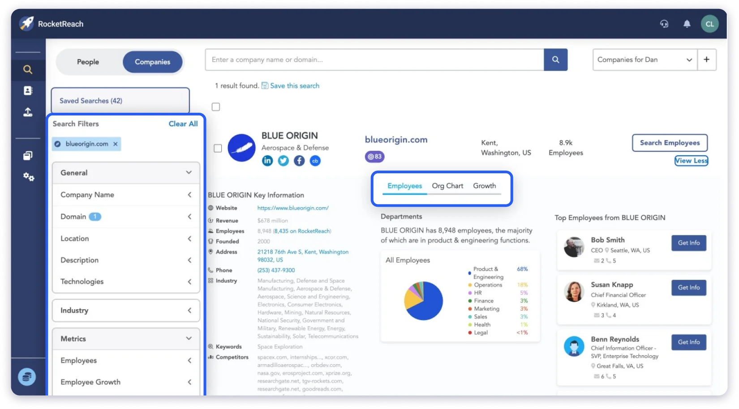Viewport: 739px width, 409px height.
Task: Click View Less link
Action: point(691,161)
